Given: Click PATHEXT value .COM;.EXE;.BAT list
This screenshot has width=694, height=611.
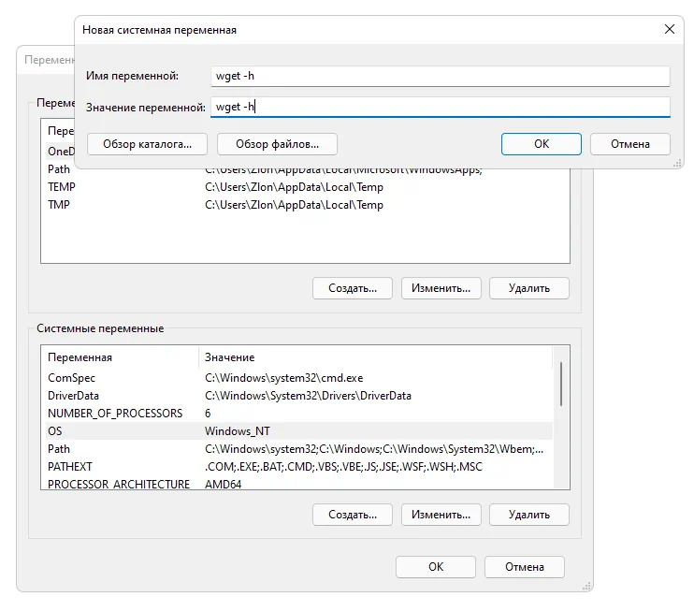Looking at the screenshot, I should point(343,466).
